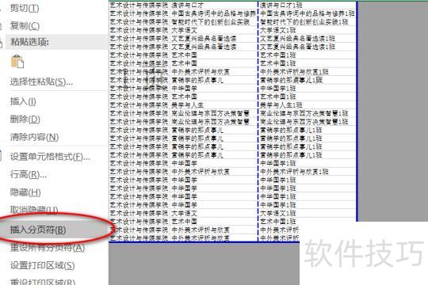
Task: Select 艺术设计与传媒学院 cell in the 演讲与口才 row
Action: [x=139, y=6]
